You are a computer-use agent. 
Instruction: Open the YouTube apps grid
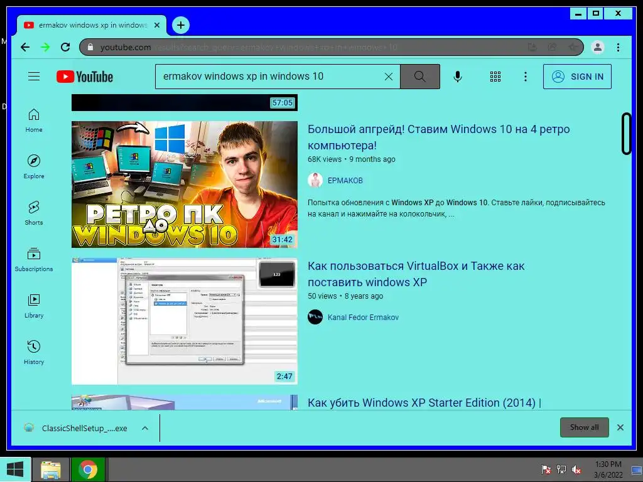495,77
